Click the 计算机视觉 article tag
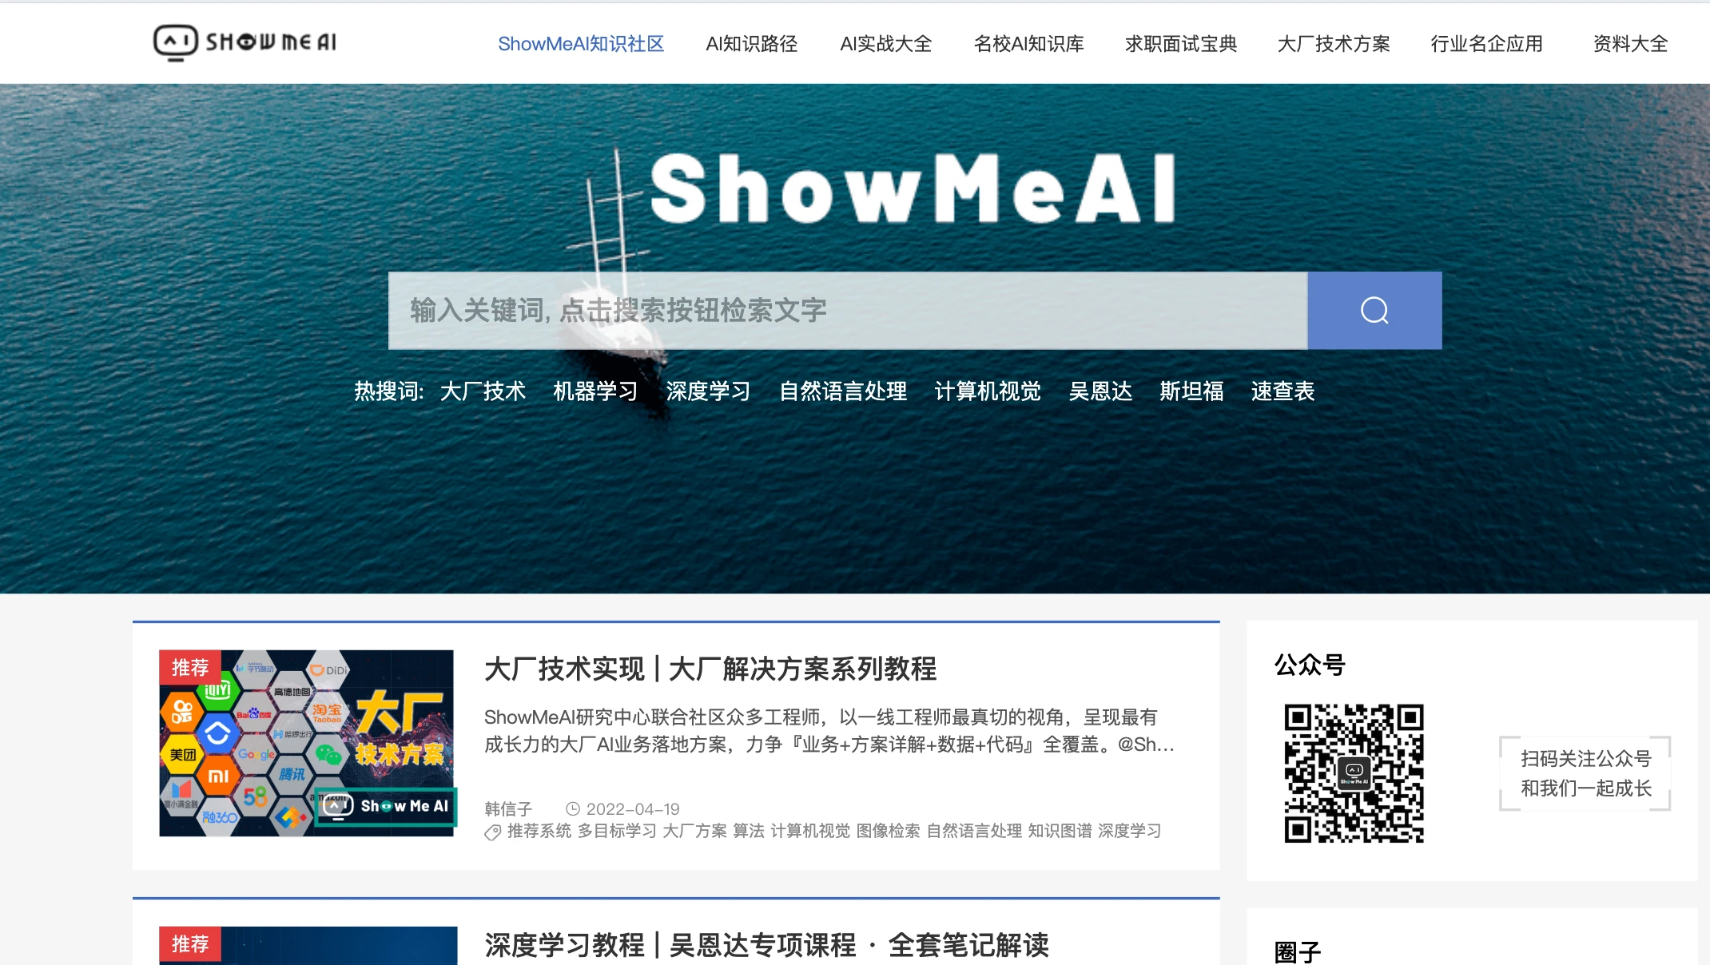Viewport: 1710px width, 965px height. point(810,832)
